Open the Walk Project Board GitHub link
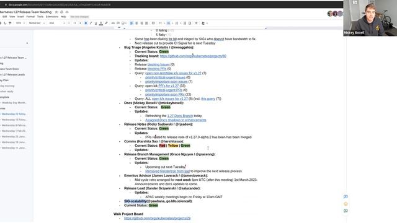This screenshot has width=397, height=223. point(157,218)
